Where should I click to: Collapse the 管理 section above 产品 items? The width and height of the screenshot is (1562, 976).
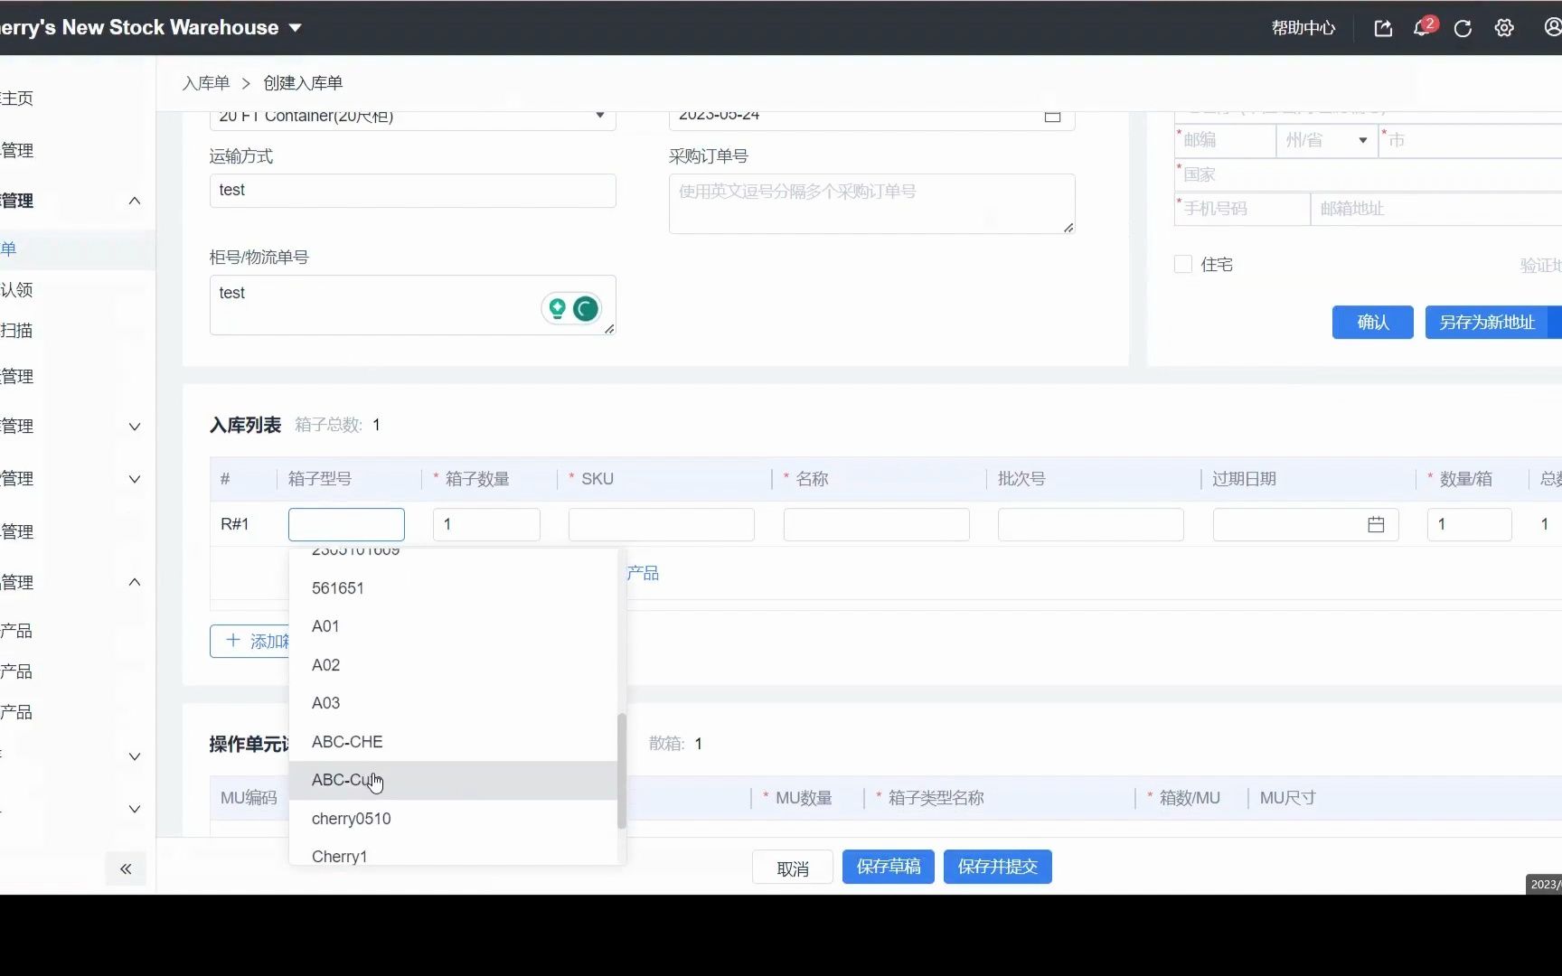tap(135, 582)
